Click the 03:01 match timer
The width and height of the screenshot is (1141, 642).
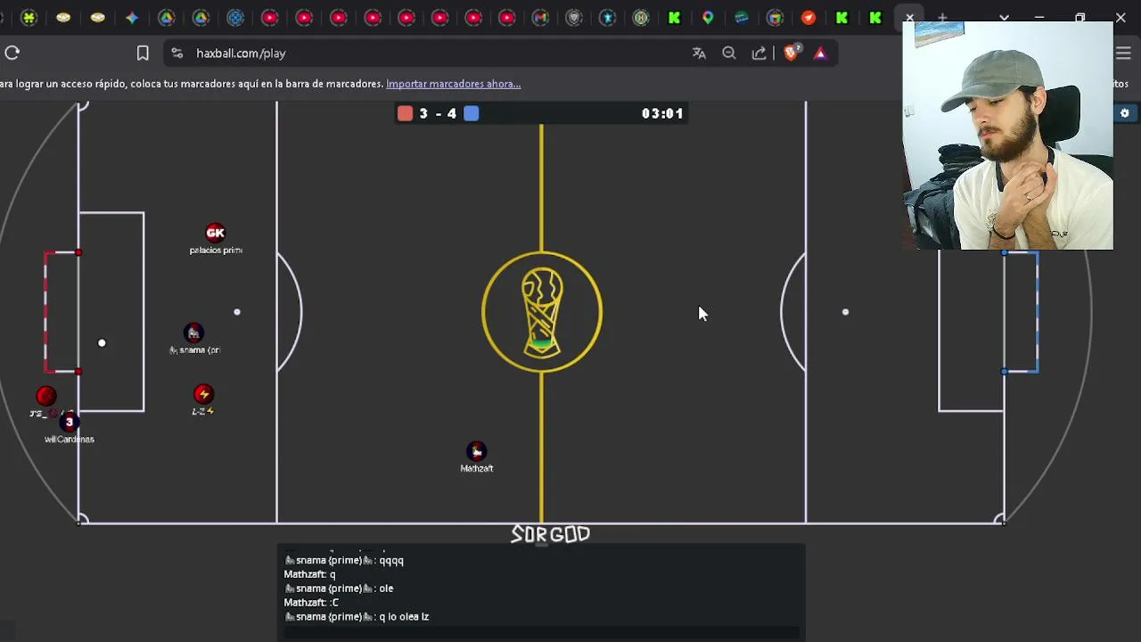click(662, 113)
